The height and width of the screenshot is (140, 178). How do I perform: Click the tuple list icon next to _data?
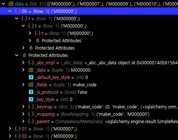tap(31, 70)
